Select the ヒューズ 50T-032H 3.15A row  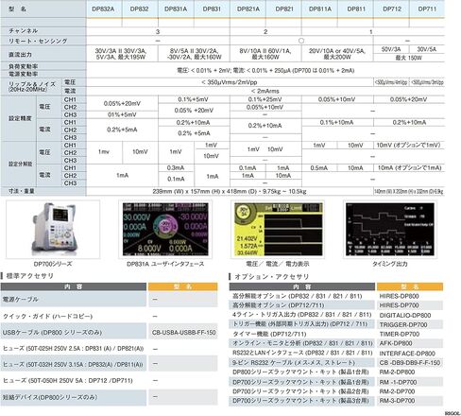click(109, 364)
